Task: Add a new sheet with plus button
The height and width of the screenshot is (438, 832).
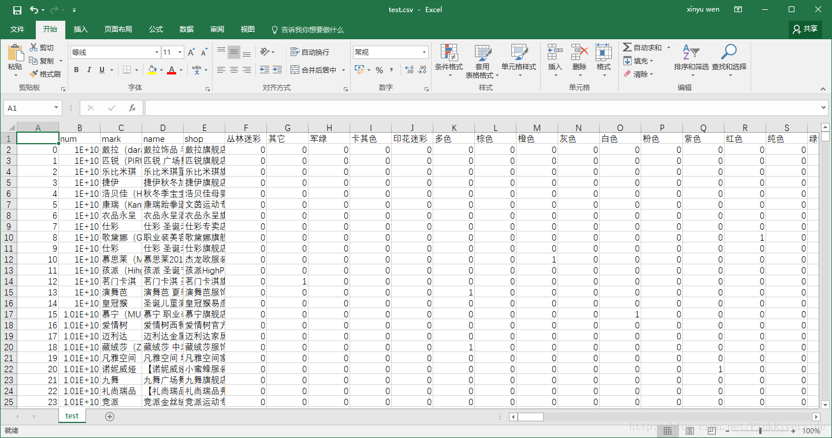Action: tap(110, 416)
